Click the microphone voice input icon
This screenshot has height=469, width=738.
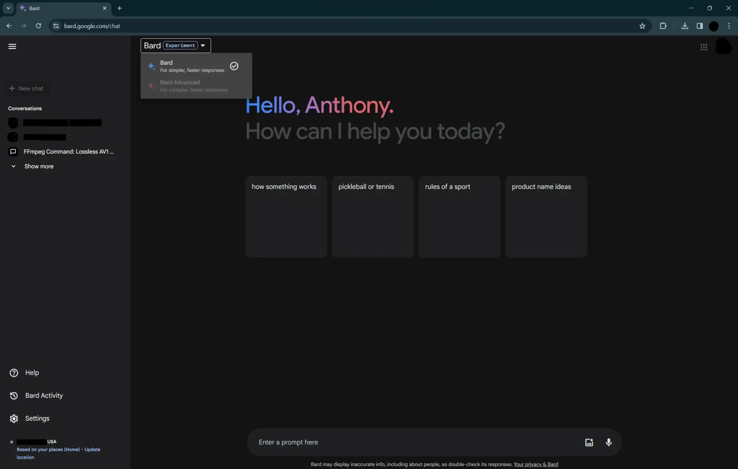(608, 442)
